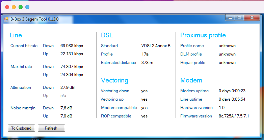
Task: Click the Noise margin label
Action: [x=23, y=108]
